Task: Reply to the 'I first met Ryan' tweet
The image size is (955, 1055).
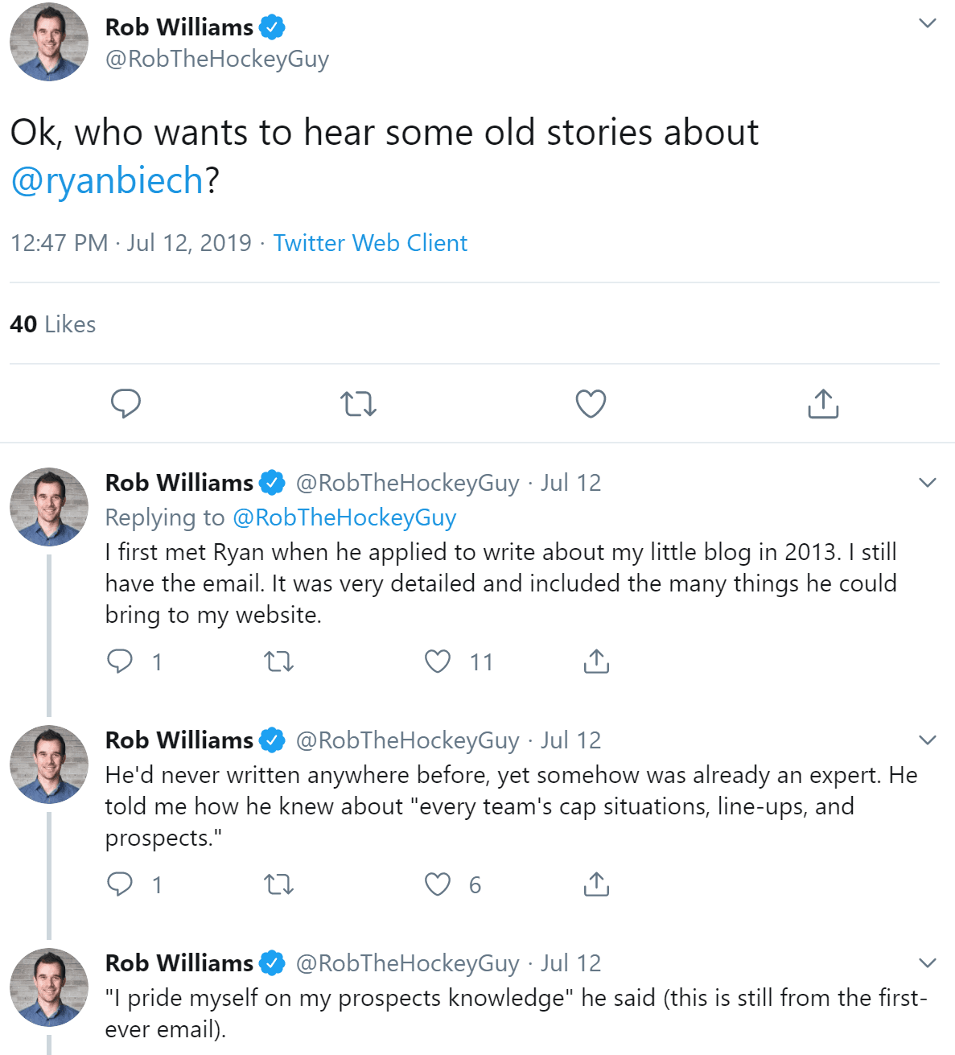Action: pyautogui.click(x=120, y=661)
